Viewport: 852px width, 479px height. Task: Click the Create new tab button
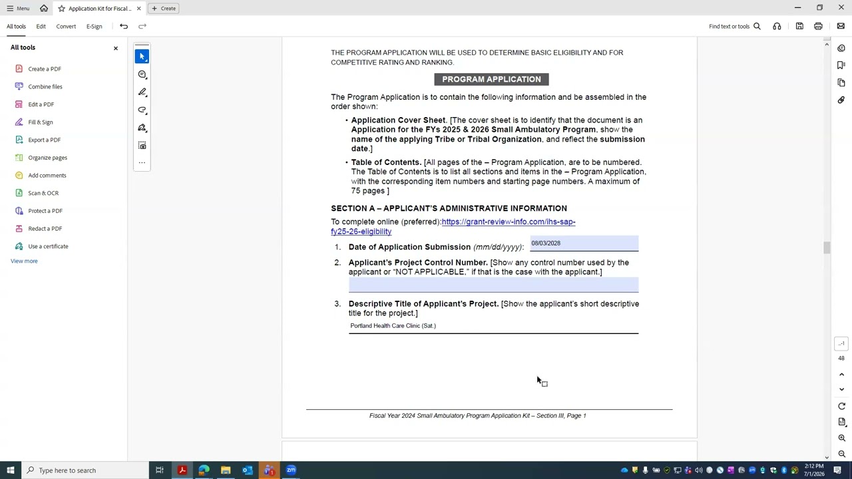coord(164,9)
